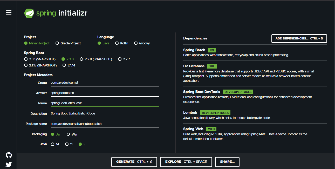Viewport: 335px width, 169px height.
Task: Select Gradle Project radio option
Action: tap(68, 43)
